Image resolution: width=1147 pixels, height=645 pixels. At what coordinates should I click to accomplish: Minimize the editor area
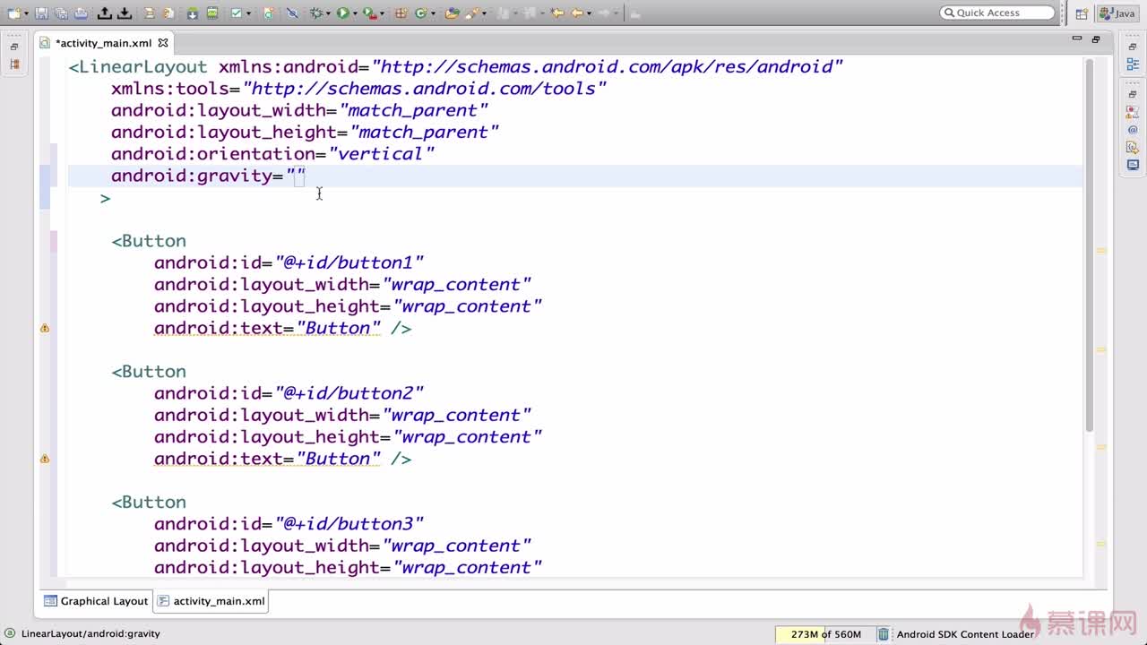coord(1077,39)
